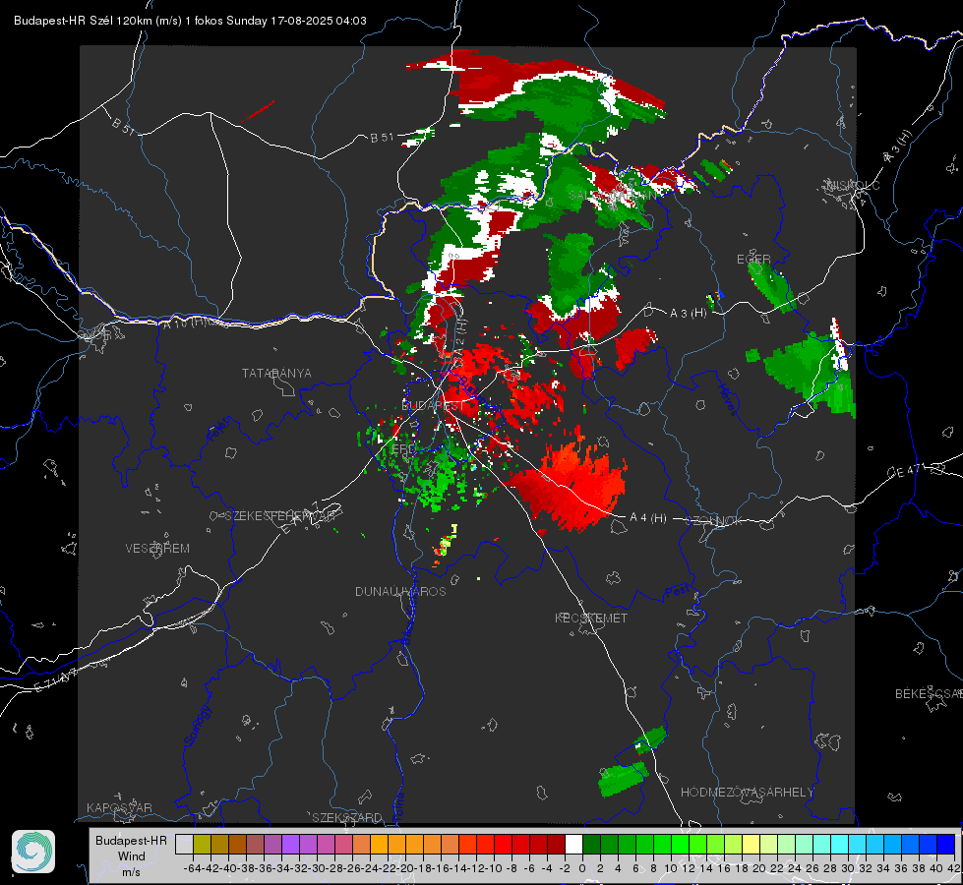Select the blue Heves county label

click(x=727, y=399)
